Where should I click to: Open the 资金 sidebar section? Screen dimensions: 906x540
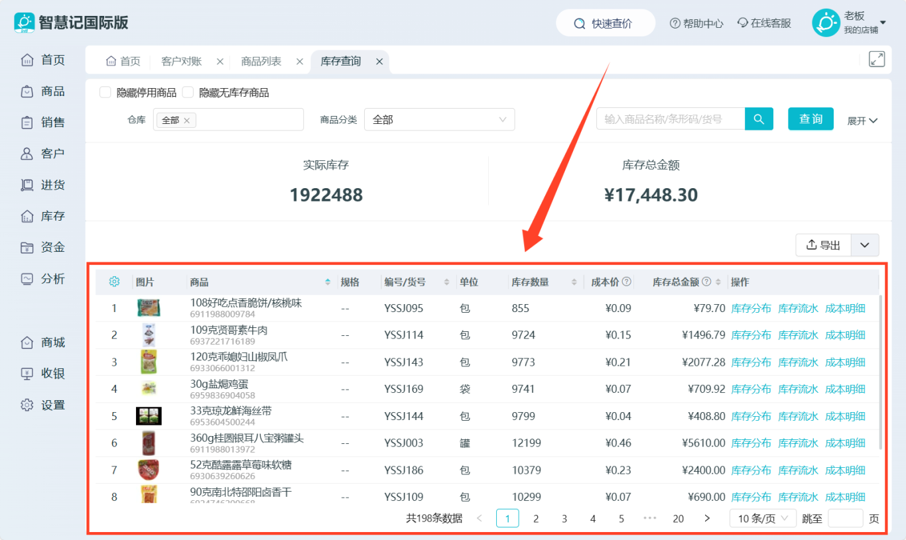[43, 247]
